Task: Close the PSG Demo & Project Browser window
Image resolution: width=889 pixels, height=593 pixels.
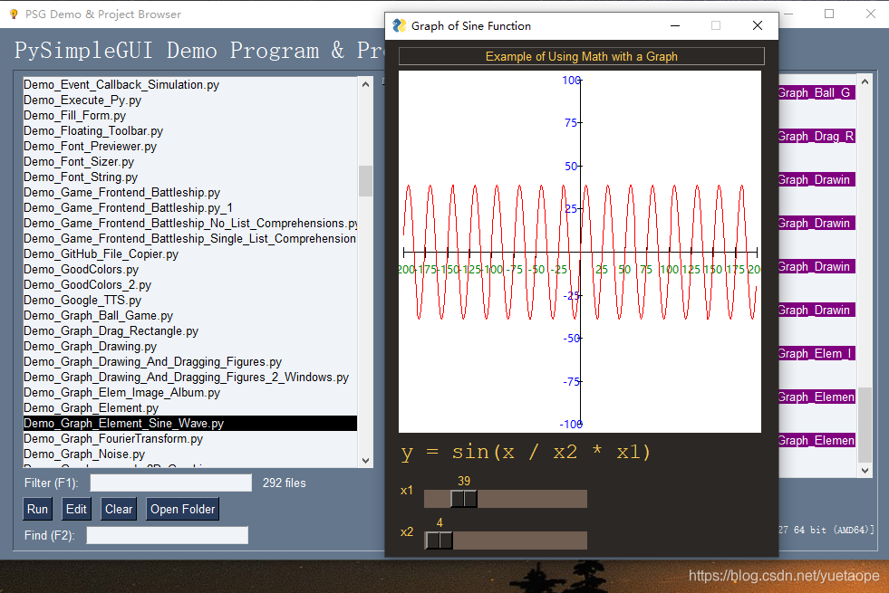Action: 871,14
